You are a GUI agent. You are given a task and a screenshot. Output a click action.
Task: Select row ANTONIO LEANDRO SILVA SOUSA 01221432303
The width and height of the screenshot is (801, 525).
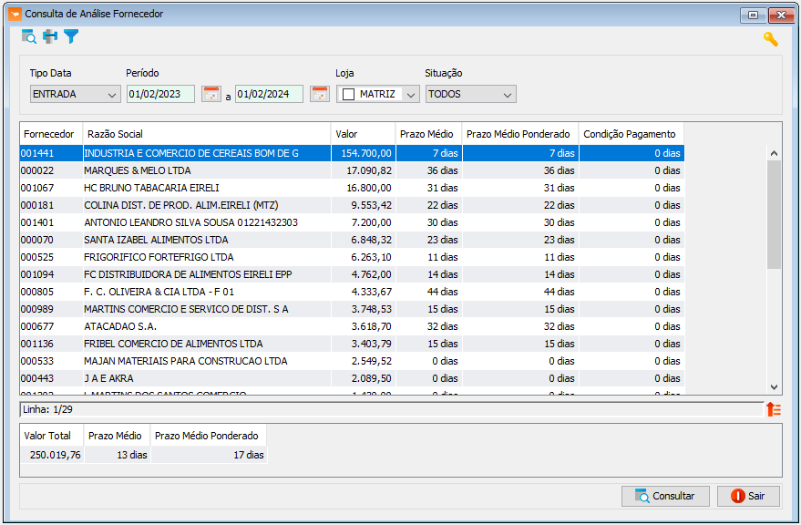tap(352, 223)
